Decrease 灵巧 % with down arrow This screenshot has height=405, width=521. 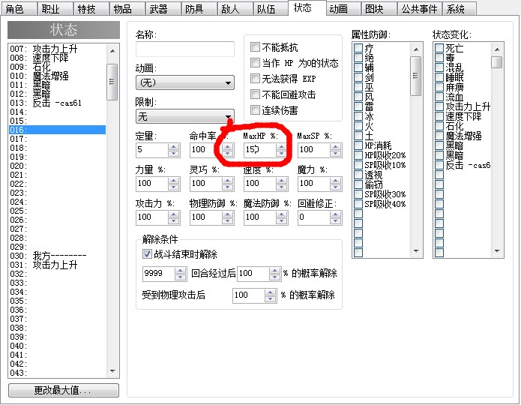(x=228, y=187)
